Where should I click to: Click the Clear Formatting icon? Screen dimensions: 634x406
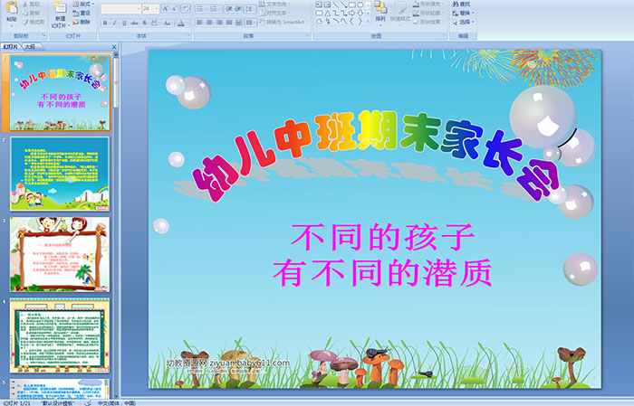click(x=185, y=8)
